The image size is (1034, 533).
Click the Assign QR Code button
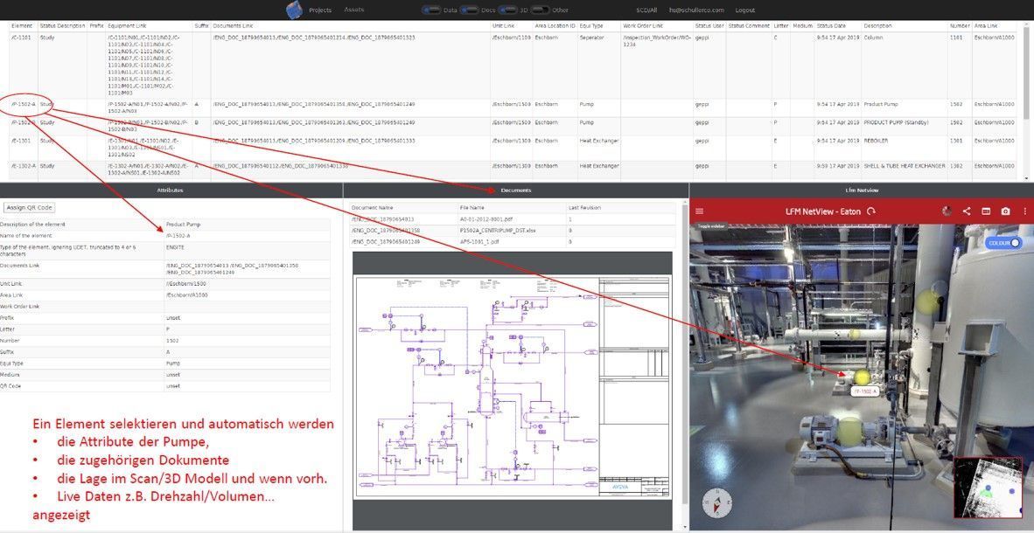(x=29, y=207)
